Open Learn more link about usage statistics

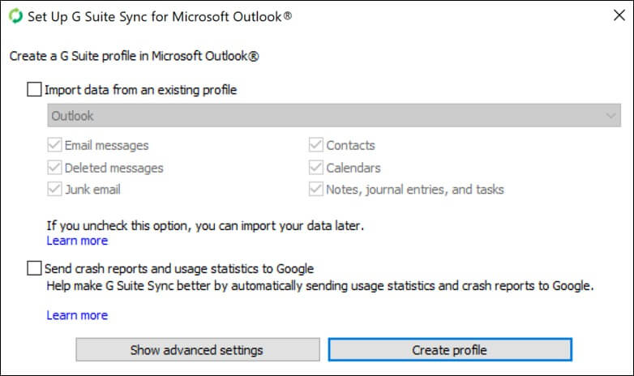77,315
